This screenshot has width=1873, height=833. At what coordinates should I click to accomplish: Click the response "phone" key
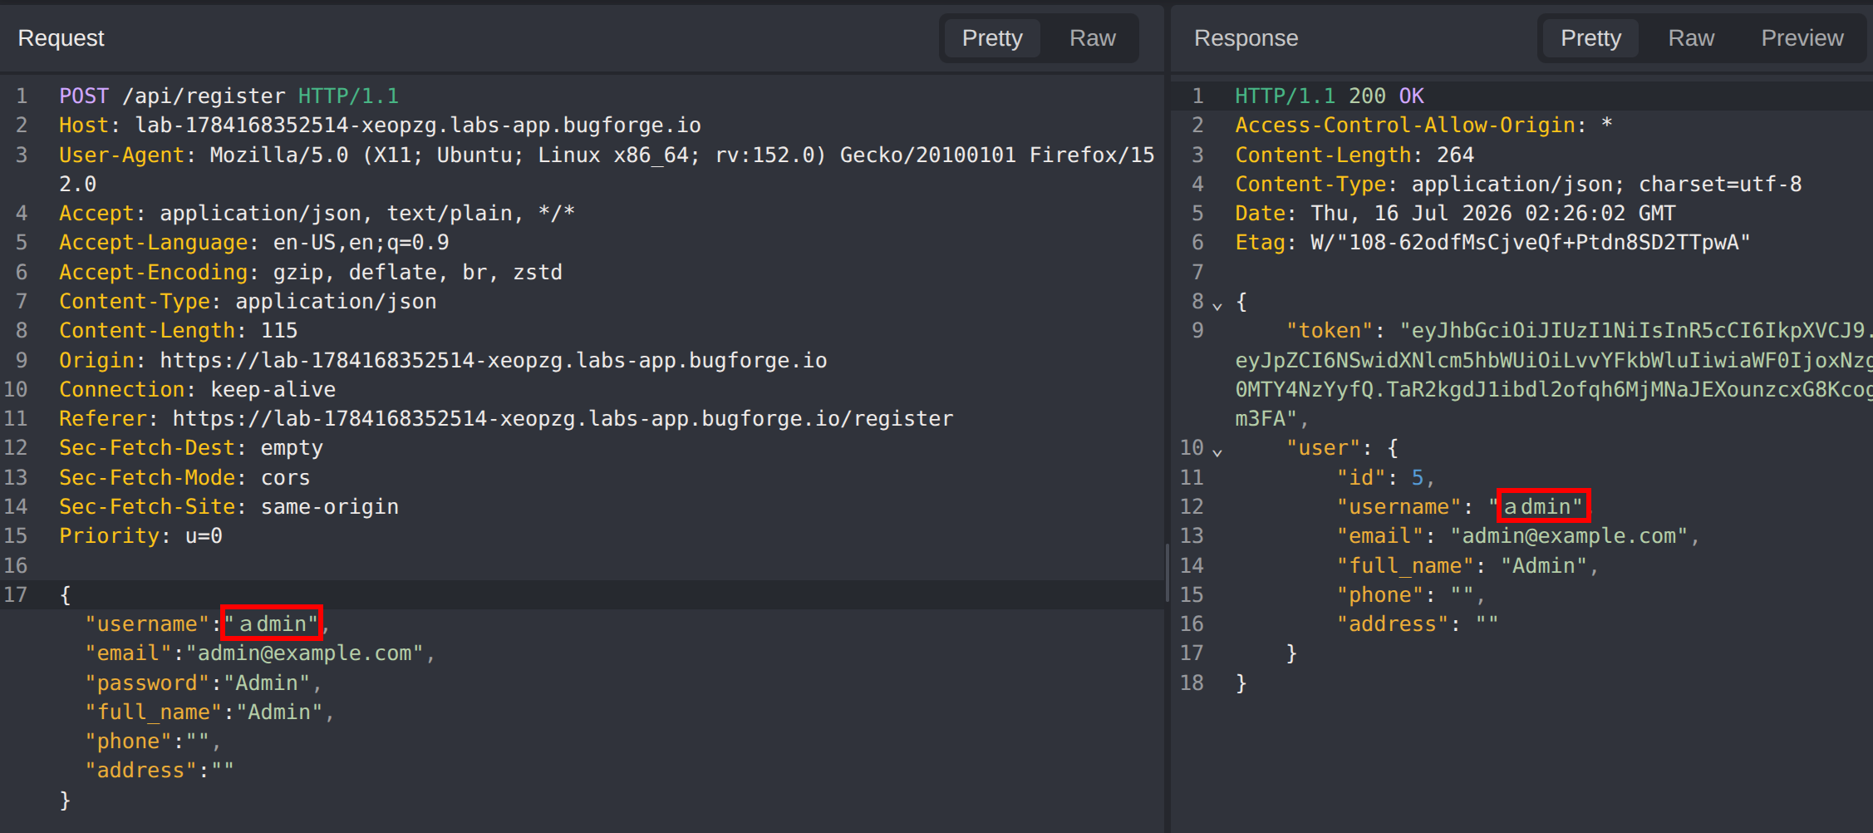1379,594
